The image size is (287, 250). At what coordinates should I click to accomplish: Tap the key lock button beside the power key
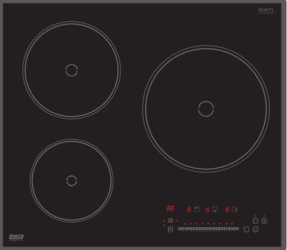[x=255, y=221]
